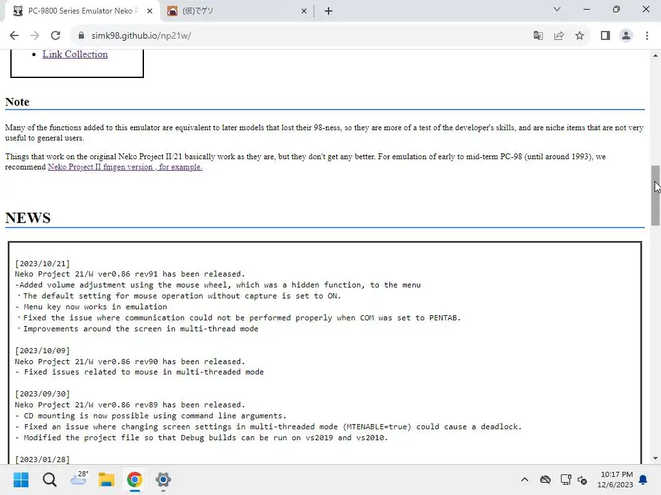Open the Windows Start menu
661x495 pixels.
coord(21,480)
